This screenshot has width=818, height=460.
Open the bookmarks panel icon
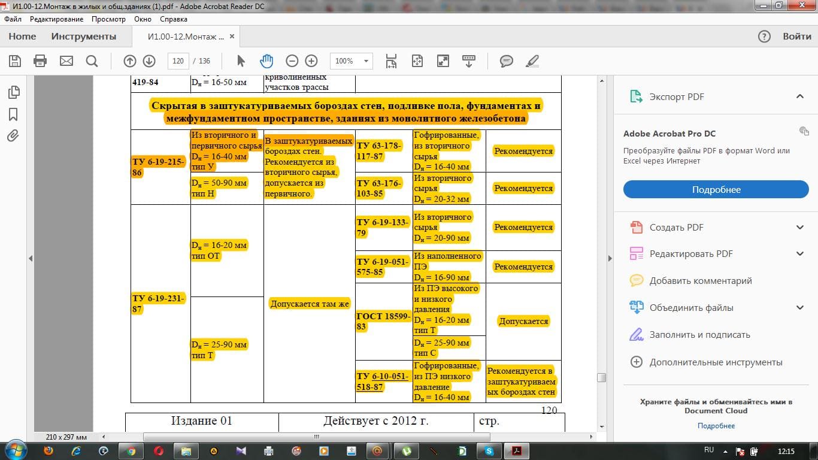(13, 114)
